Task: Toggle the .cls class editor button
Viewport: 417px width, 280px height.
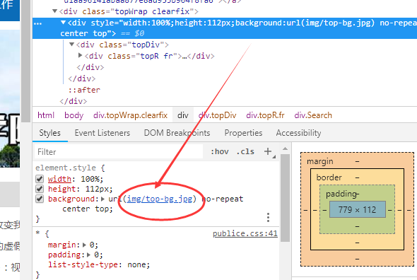Action: (245, 151)
